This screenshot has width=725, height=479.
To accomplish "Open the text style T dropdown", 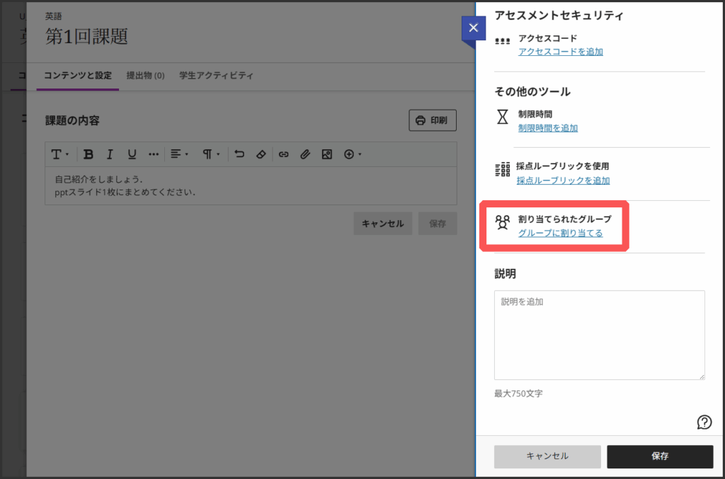I will 60,154.
